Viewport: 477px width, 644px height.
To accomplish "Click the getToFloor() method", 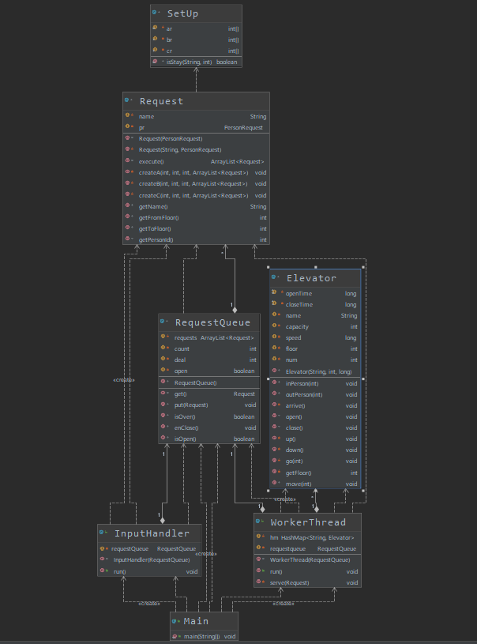I will pyautogui.click(x=196, y=229).
